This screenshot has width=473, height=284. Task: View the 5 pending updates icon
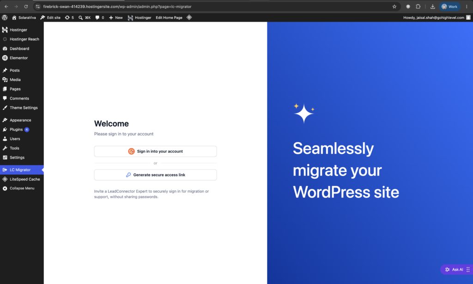69,18
